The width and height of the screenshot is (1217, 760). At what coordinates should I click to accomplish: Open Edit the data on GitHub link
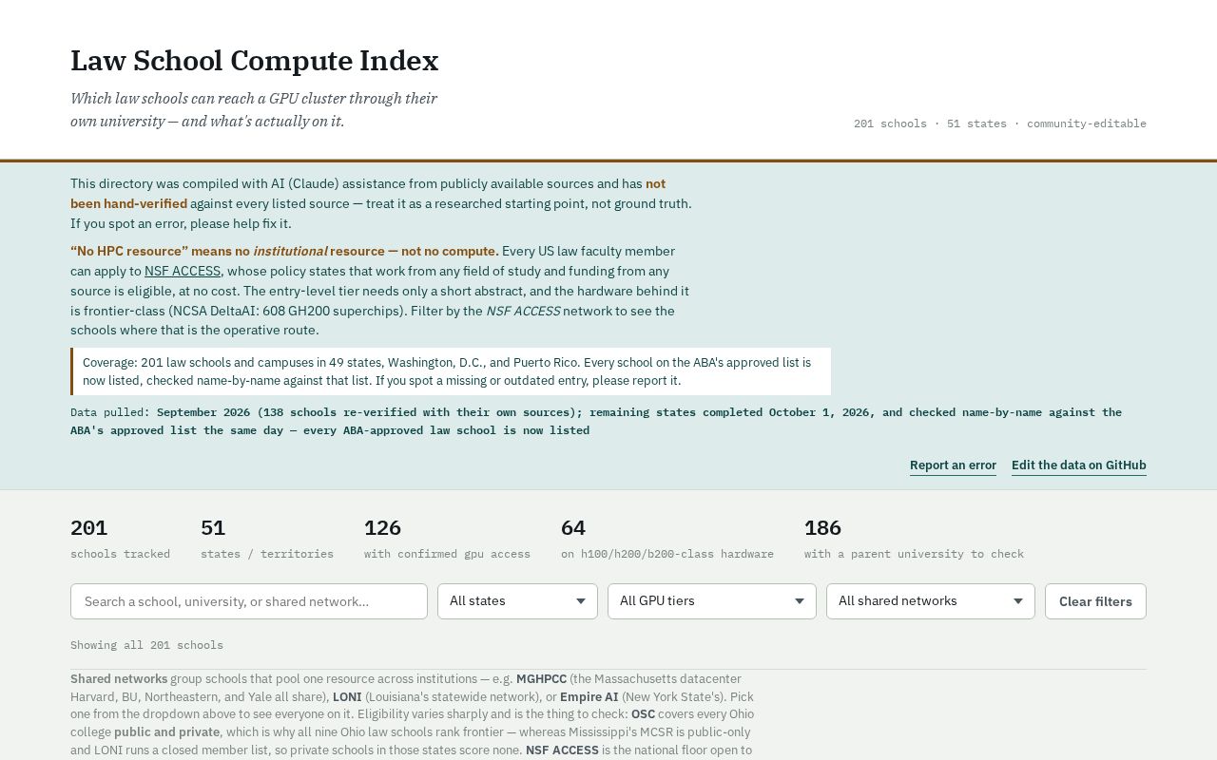(1079, 465)
